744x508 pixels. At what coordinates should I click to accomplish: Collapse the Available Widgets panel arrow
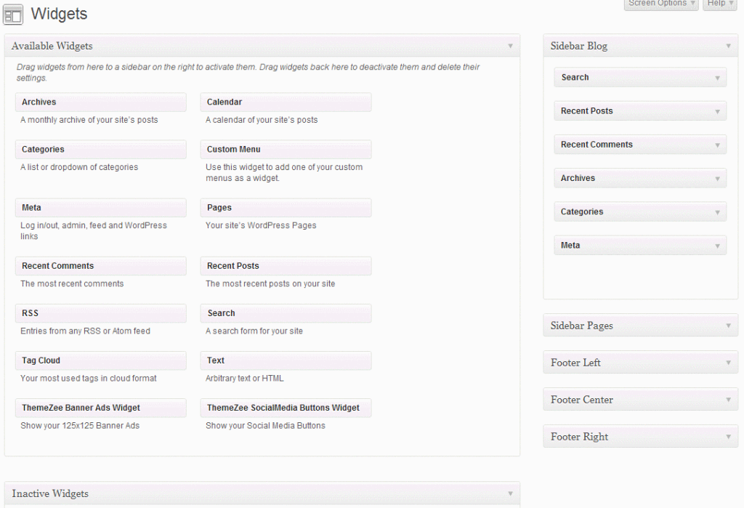[x=510, y=46]
